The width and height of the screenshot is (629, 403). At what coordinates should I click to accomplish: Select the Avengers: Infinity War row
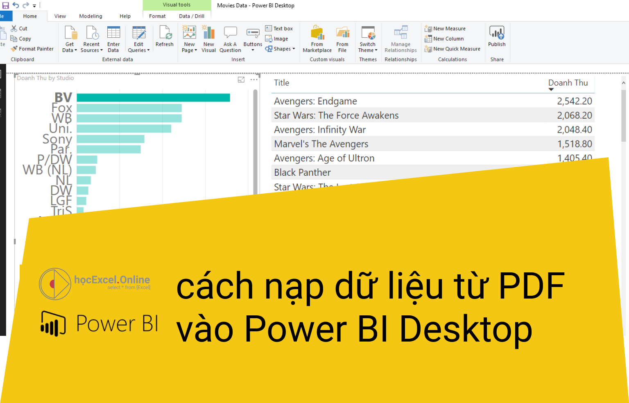[x=433, y=130]
